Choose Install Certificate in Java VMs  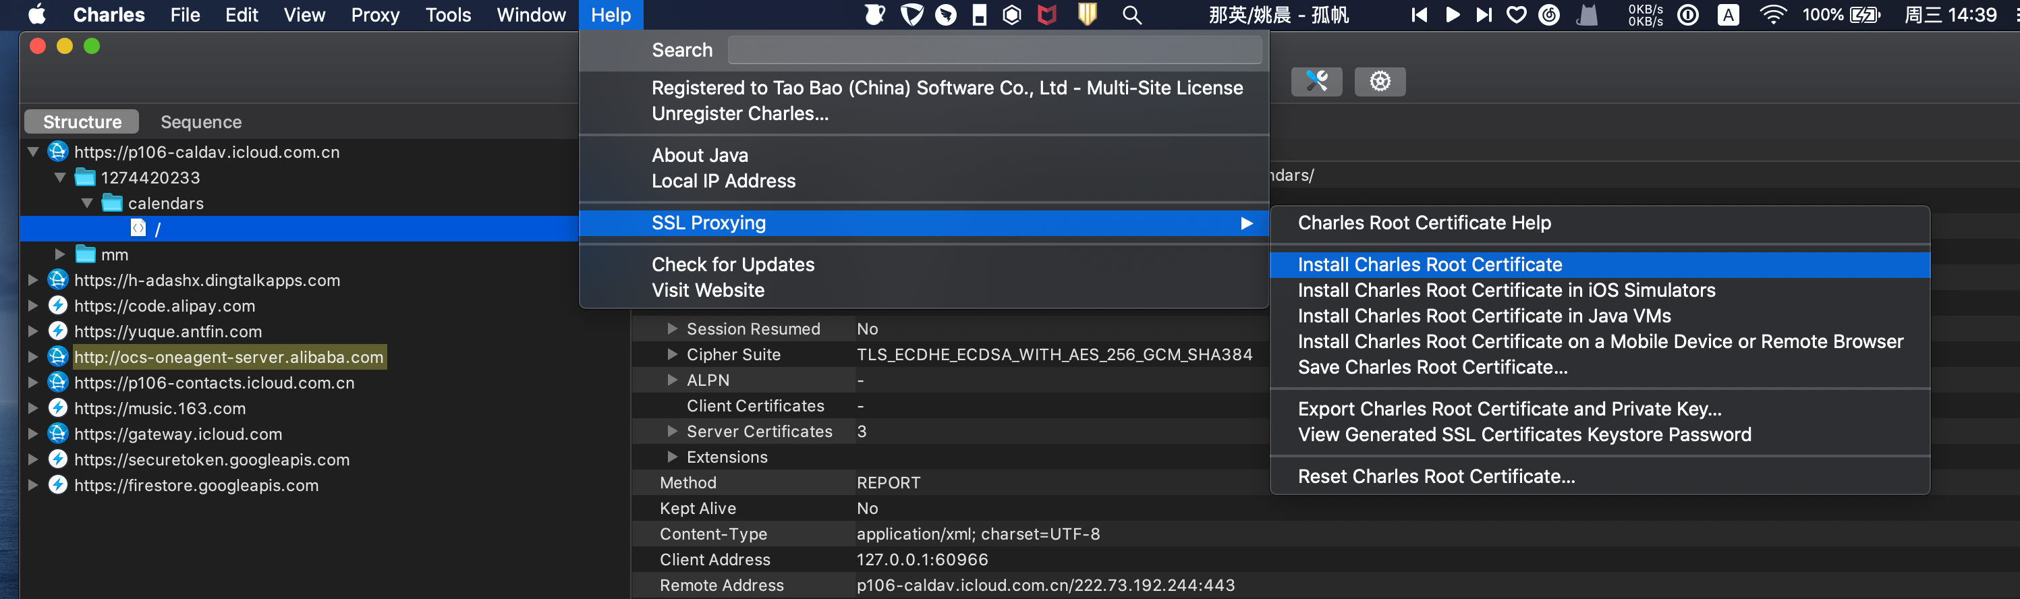(1600, 316)
